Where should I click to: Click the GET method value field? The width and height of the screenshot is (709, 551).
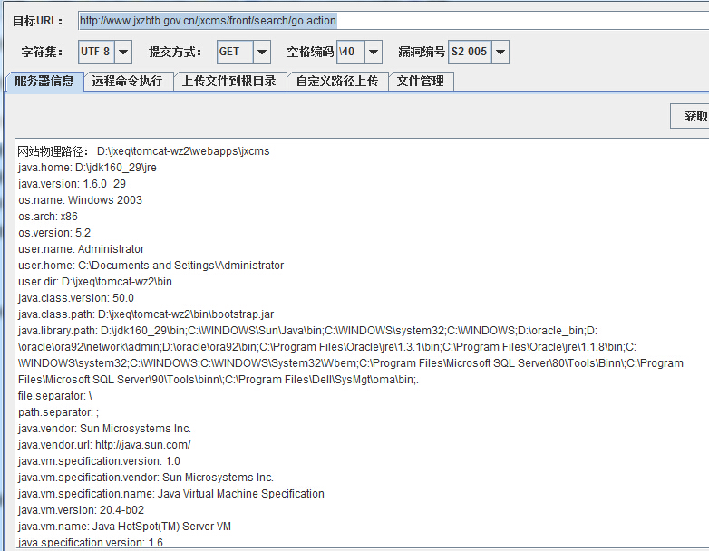pyautogui.click(x=235, y=52)
